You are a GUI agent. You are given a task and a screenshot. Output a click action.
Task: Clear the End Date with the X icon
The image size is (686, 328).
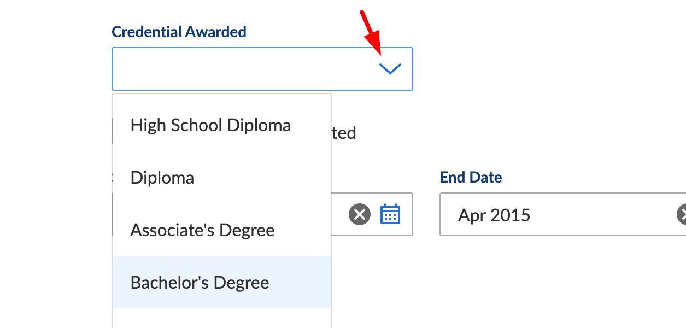tap(682, 214)
